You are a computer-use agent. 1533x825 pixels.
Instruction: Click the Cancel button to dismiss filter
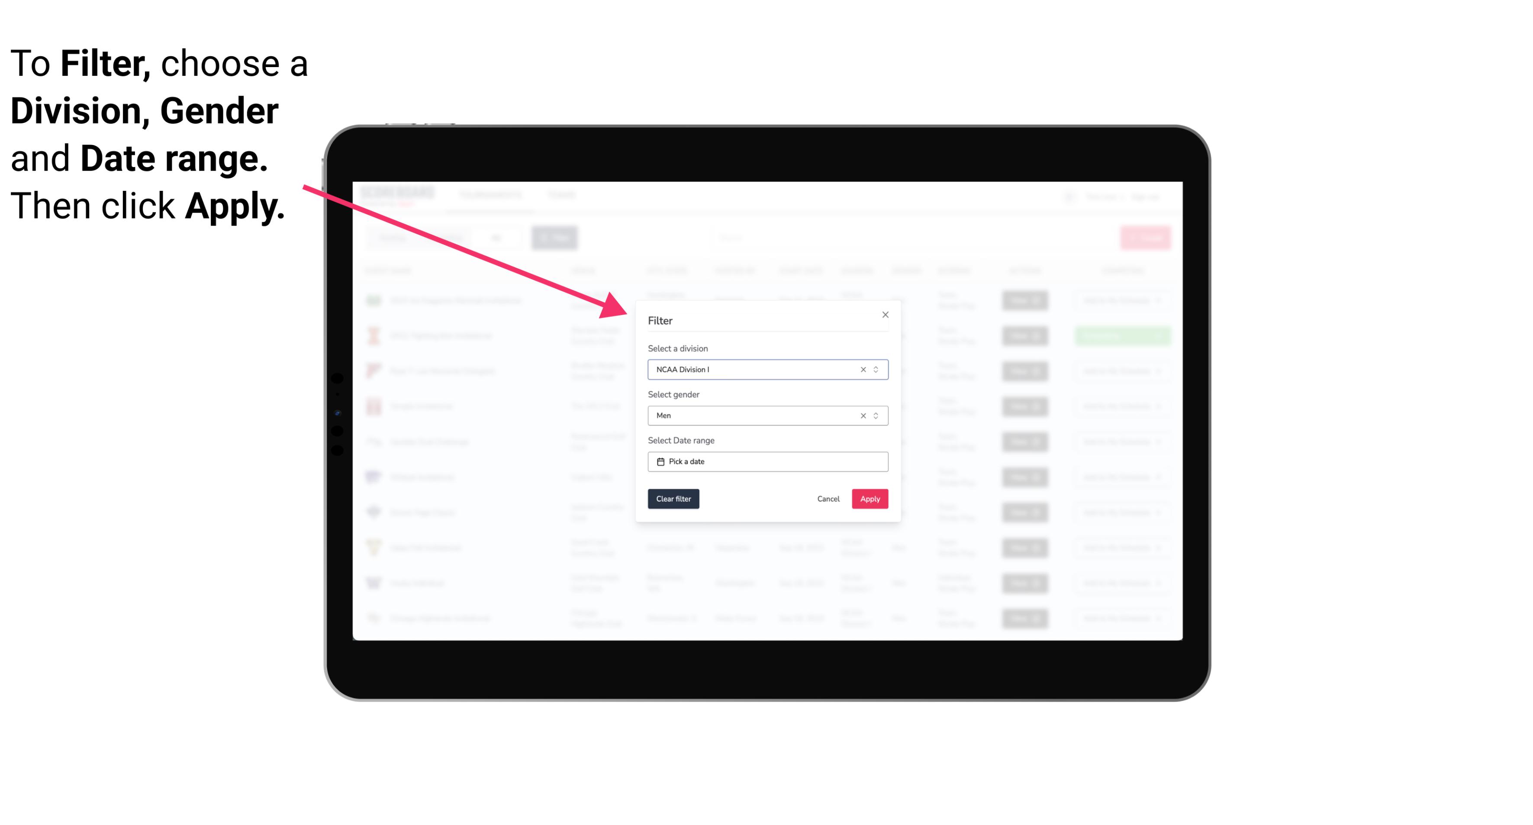(828, 499)
